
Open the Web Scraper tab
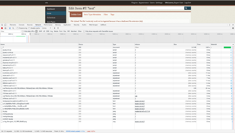93,25
